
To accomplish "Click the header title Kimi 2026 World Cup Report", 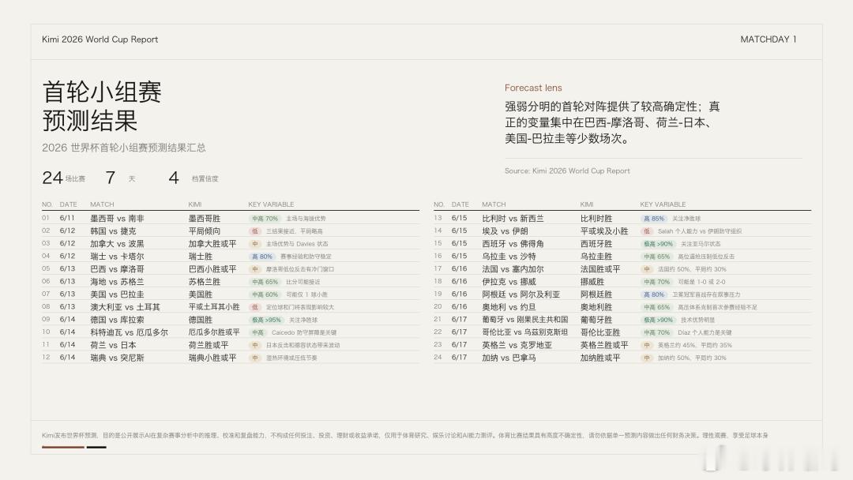I will pyautogui.click(x=100, y=39).
